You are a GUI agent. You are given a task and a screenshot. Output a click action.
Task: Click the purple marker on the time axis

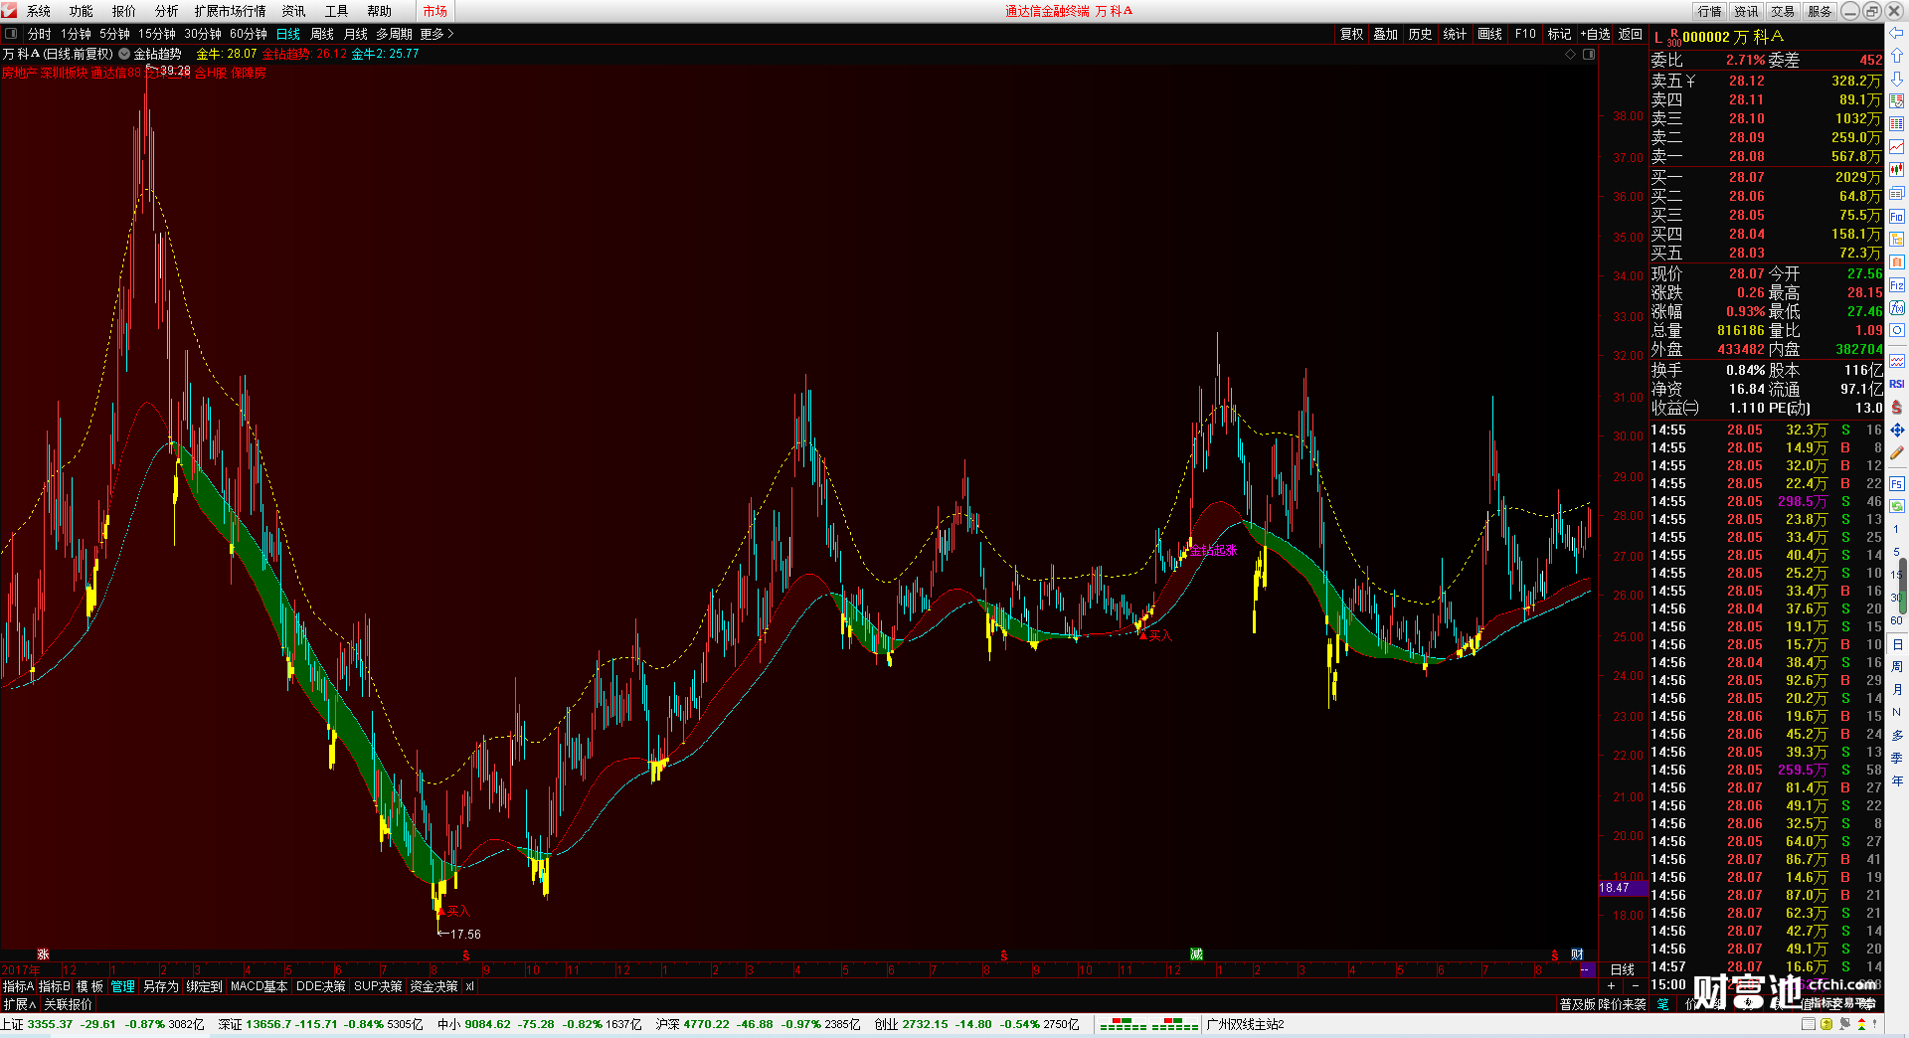[1587, 969]
